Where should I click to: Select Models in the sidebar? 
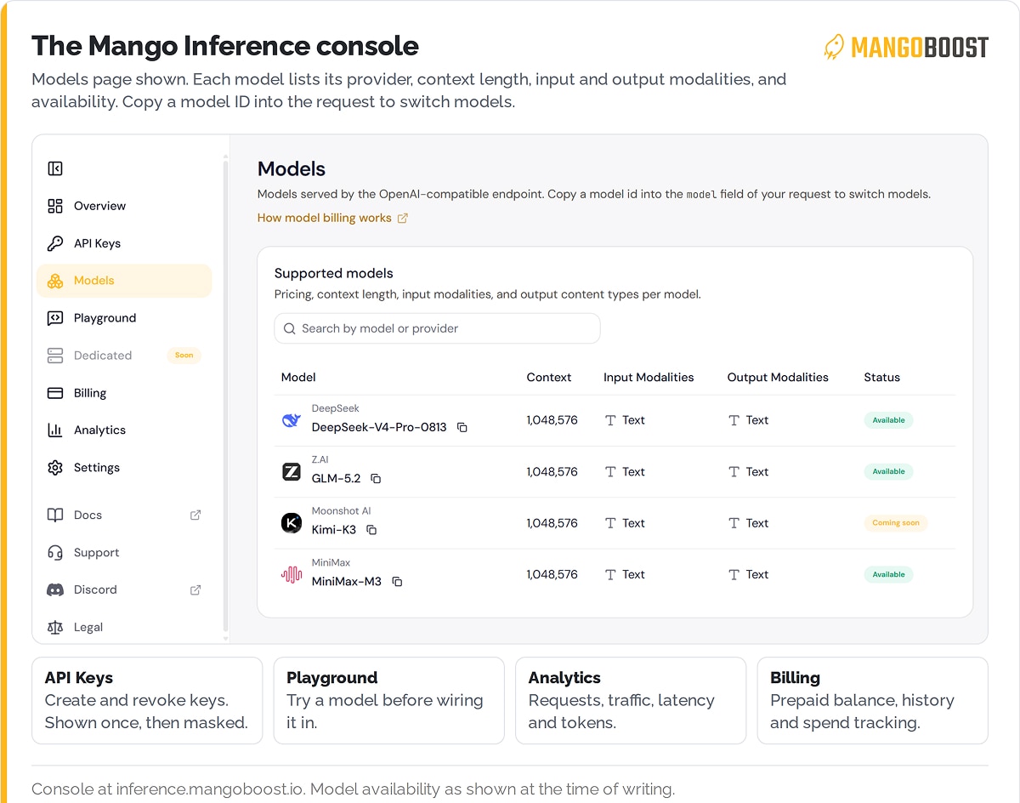point(124,281)
